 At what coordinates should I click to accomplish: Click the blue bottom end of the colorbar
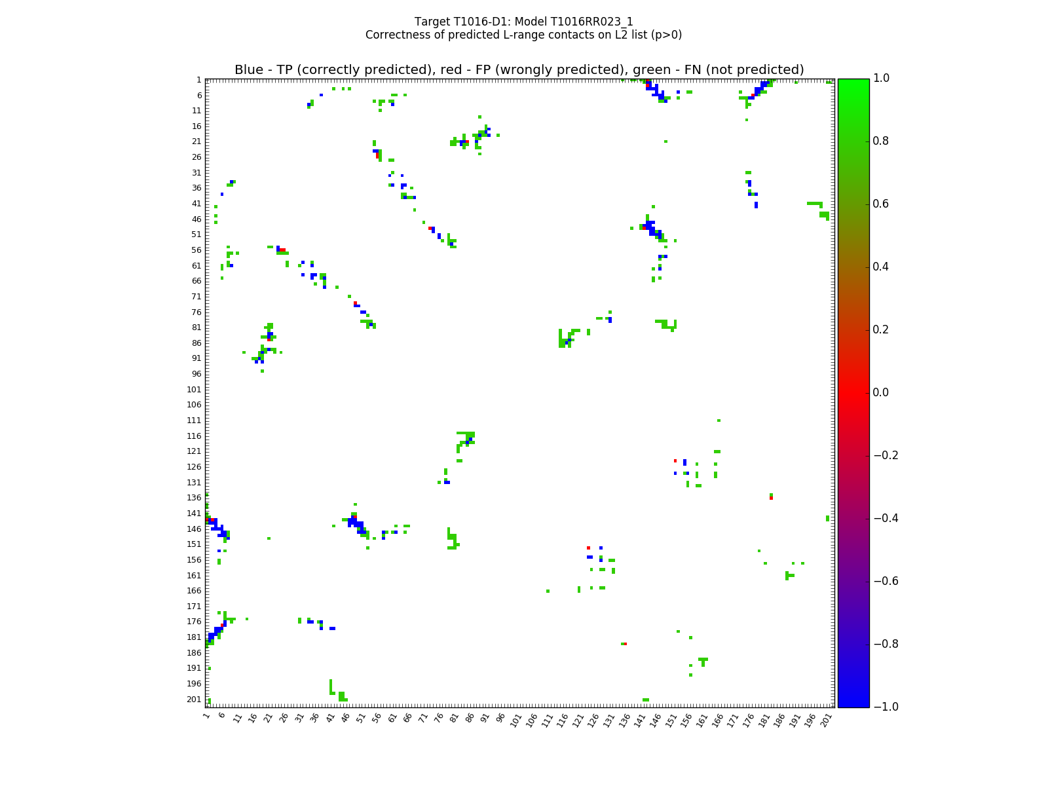click(853, 703)
